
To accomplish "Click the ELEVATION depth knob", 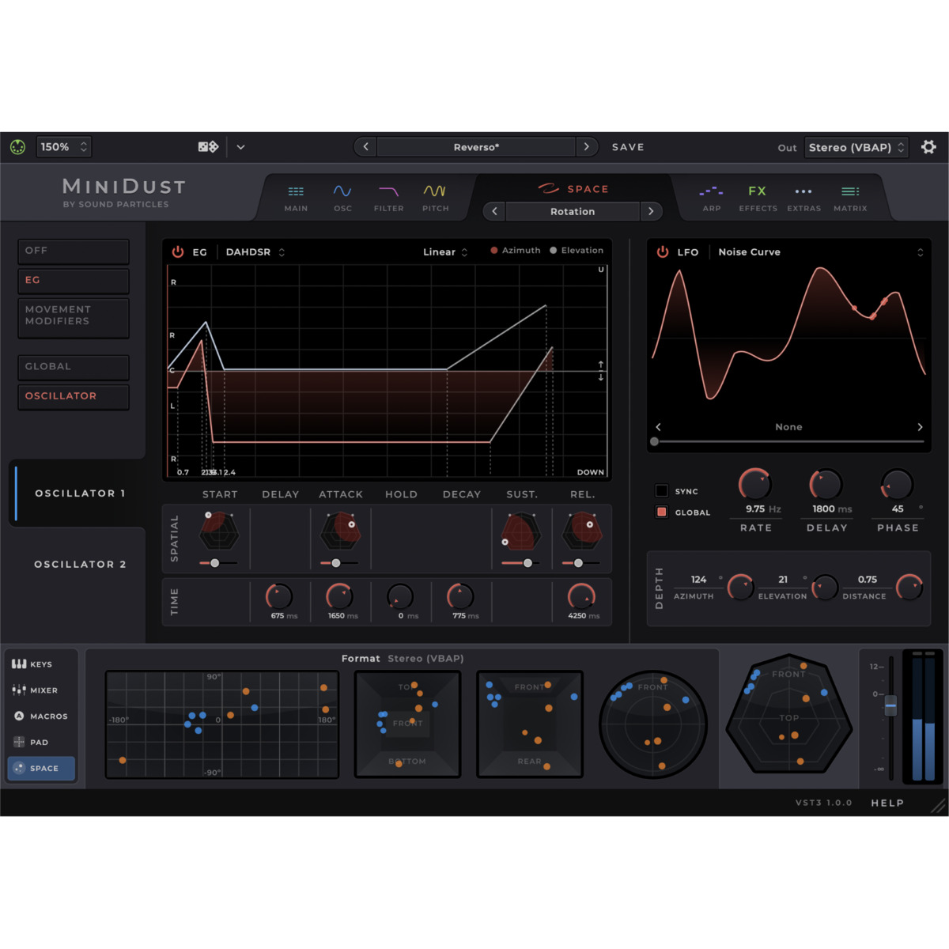I will (825, 587).
